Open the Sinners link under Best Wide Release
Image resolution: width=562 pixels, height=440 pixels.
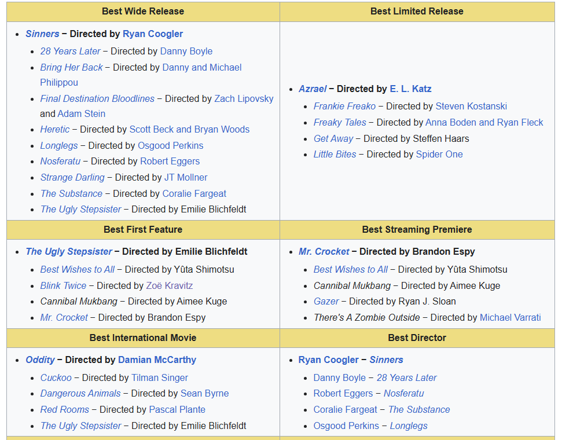pyautogui.click(x=42, y=34)
